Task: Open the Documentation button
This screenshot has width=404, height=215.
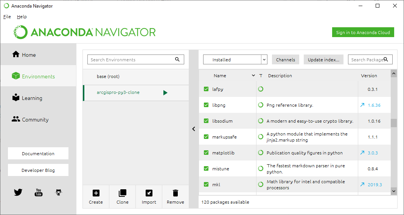Action: 38,153
